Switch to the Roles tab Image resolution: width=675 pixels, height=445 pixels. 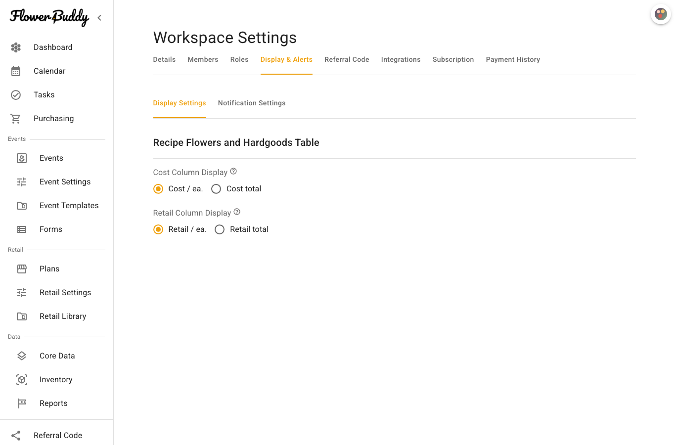pos(239,60)
